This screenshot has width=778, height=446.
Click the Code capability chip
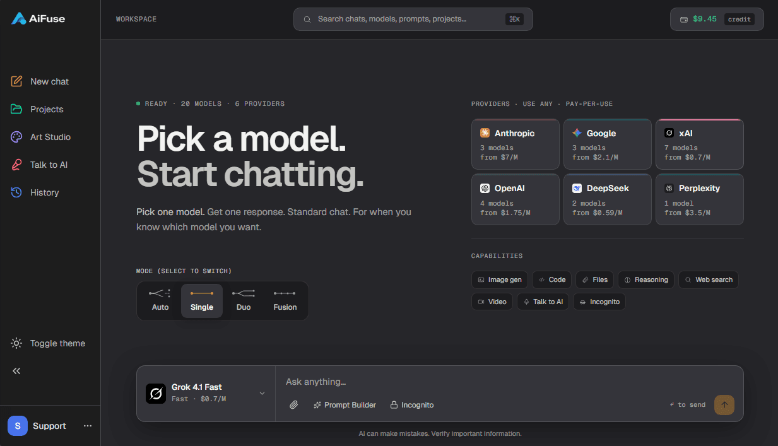point(552,279)
